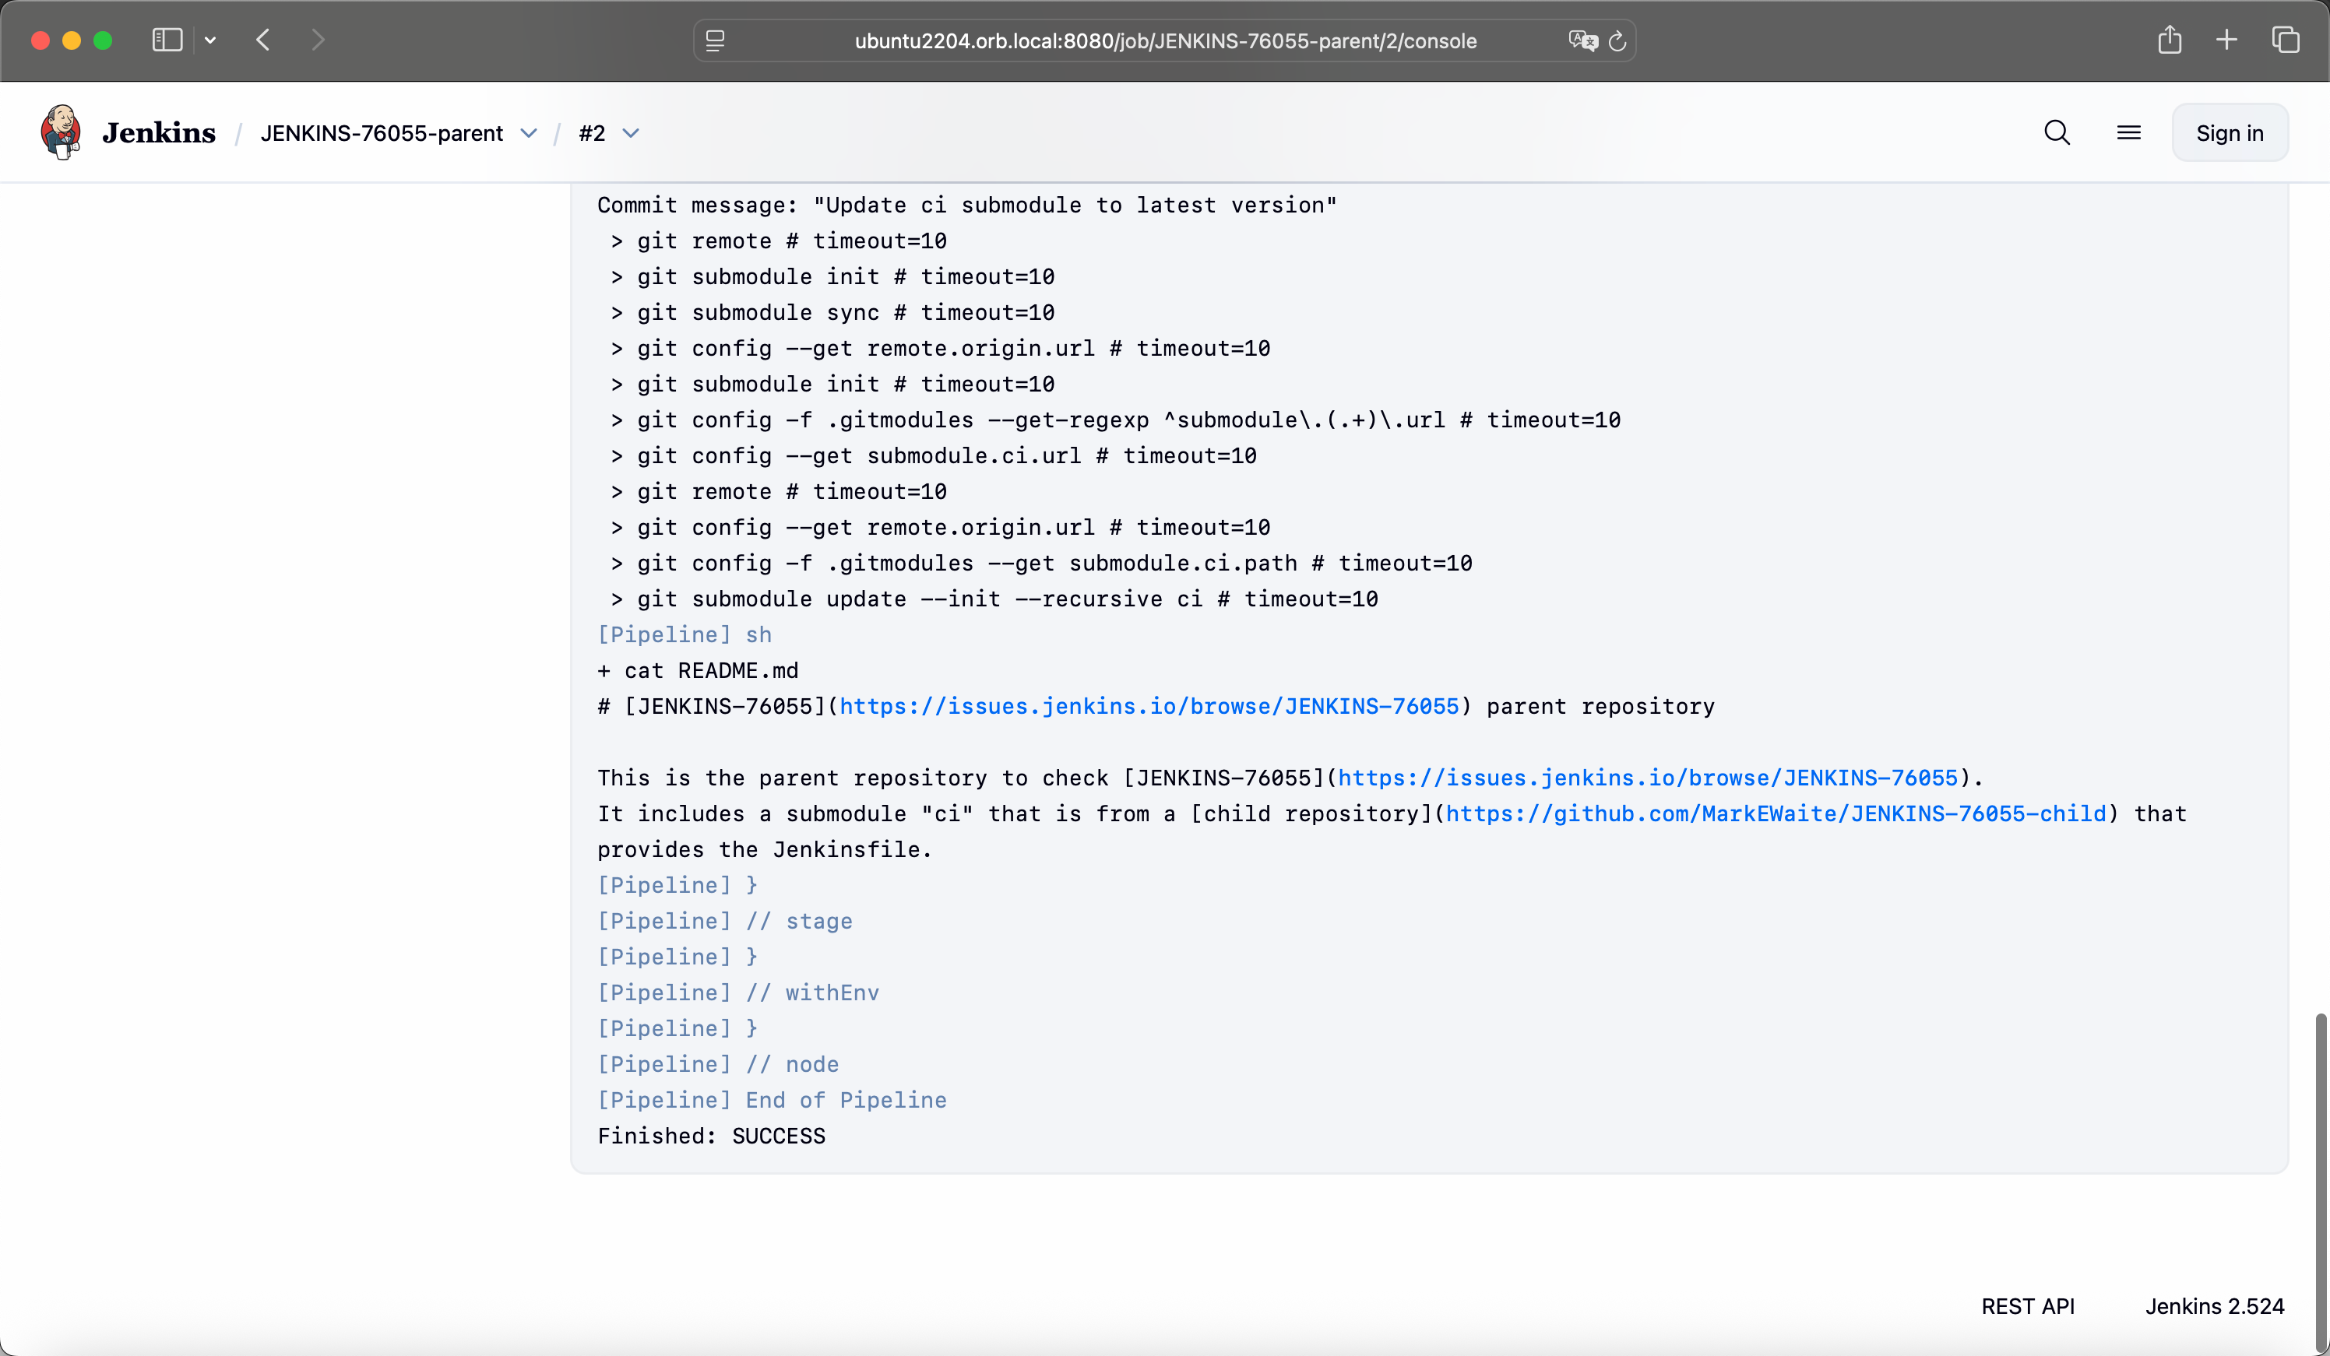Click 'git submodule update --init --recursive ci' line

994,599
